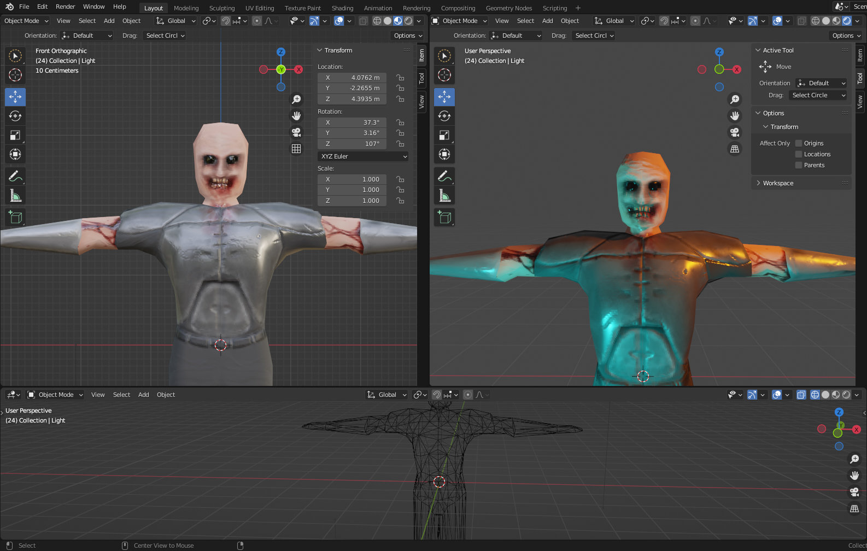The image size is (867, 551).
Task: Toggle lock on Location X field
Action: click(x=401, y=78)
